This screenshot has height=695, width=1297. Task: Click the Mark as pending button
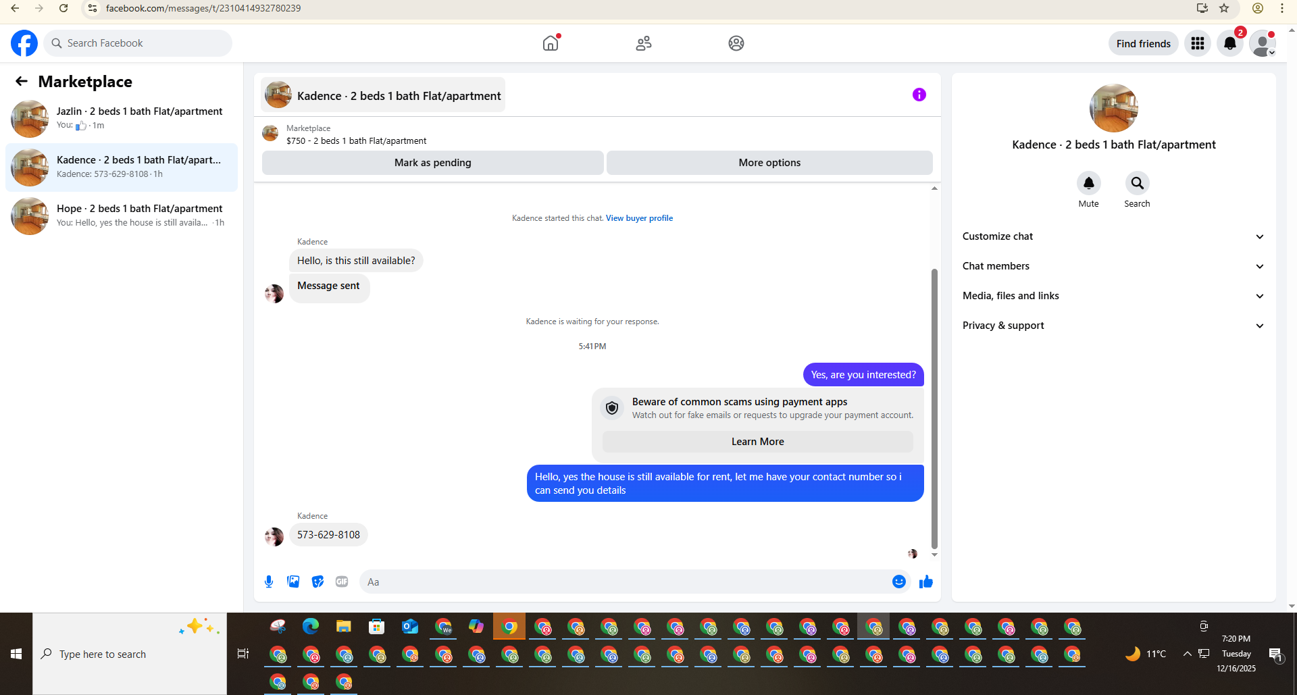433,163
